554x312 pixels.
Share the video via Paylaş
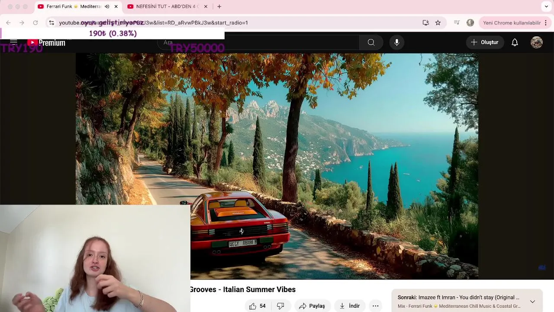[312, 306]
